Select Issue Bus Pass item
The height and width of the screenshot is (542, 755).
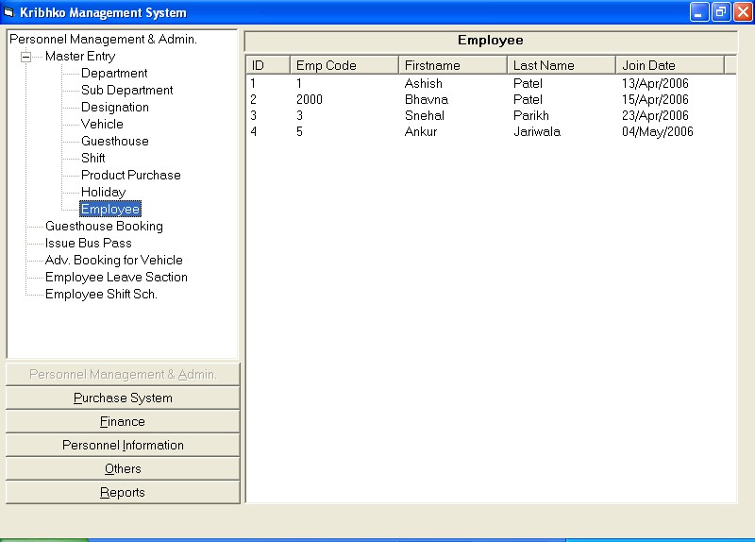(89, 244)
